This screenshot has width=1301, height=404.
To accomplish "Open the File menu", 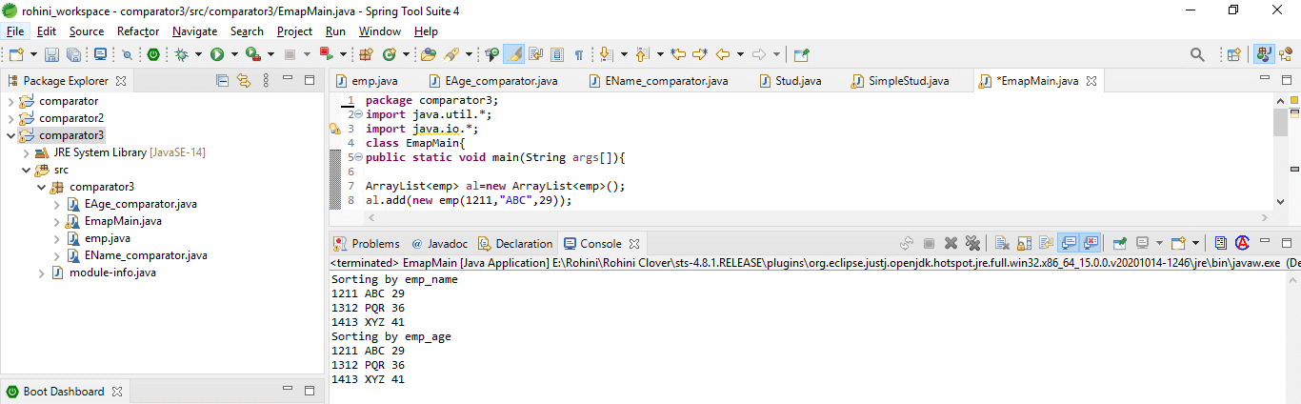I will (x=15, y=31).
